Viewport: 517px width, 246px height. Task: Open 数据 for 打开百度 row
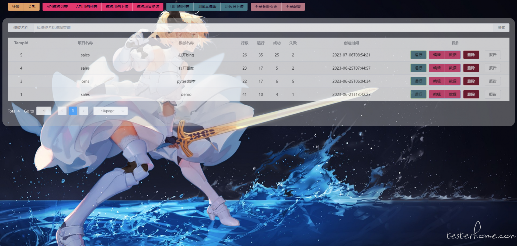click(x=453, y=68)
